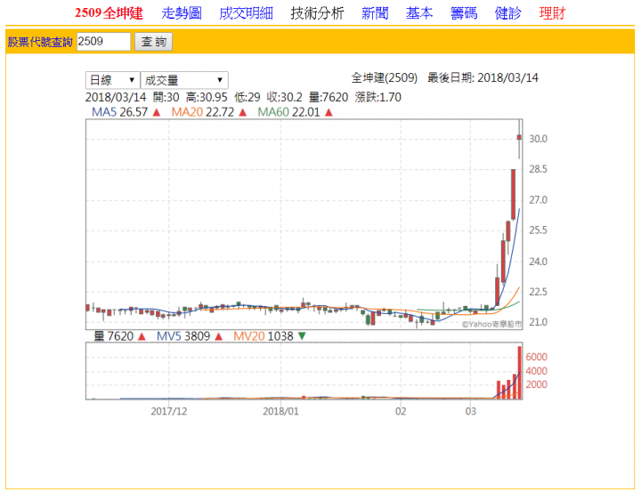The height and width of the screenshot is (492, 641).
Task: Click the green down arrow beside MV20
Action: point(302,336)
